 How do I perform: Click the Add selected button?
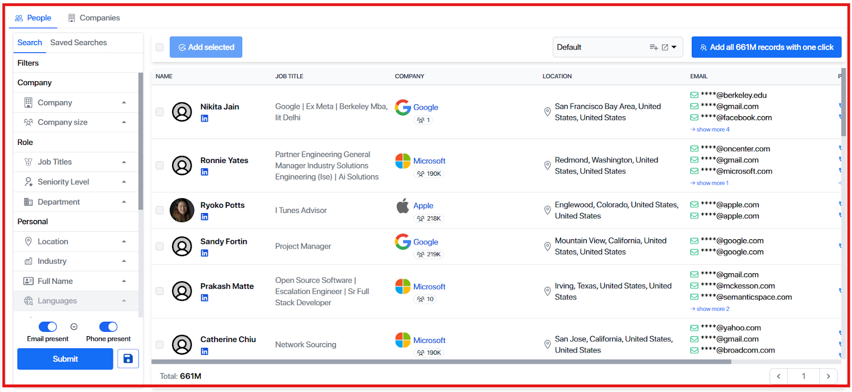206,47
